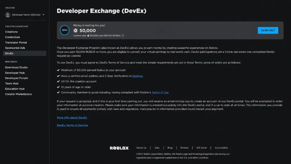Click the developer profile avatar icon
The image size is (291, 164).
coord(8,15)
